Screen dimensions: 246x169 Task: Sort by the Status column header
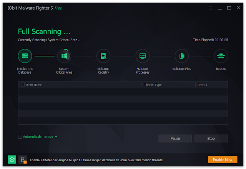point(202,85)
